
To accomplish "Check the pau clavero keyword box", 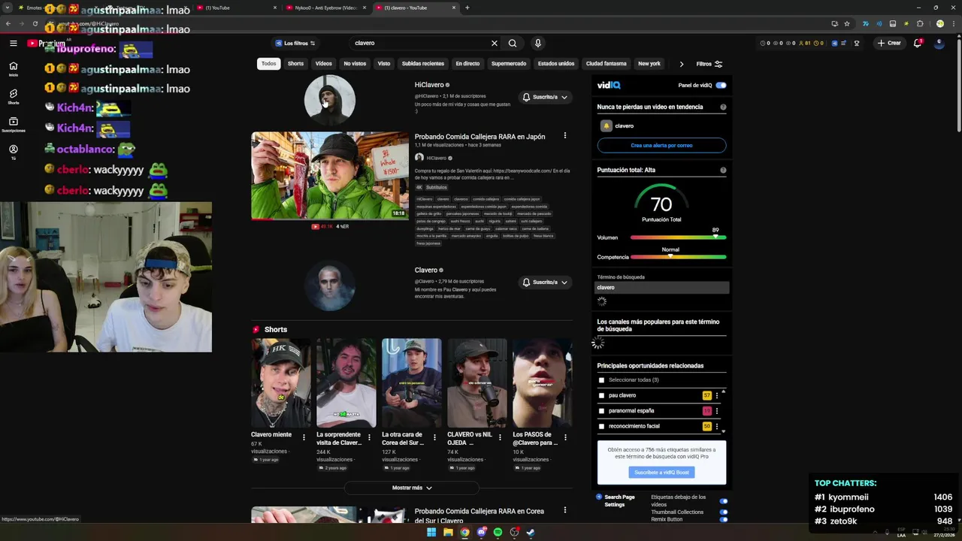I will point(601,395).
